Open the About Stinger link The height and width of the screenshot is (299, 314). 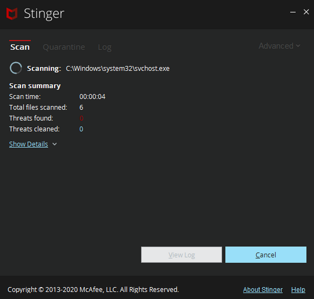point(263,290)
